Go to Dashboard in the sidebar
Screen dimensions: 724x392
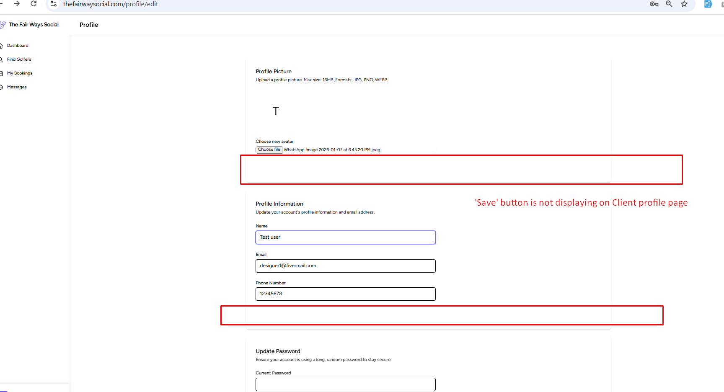click(18, 46)
